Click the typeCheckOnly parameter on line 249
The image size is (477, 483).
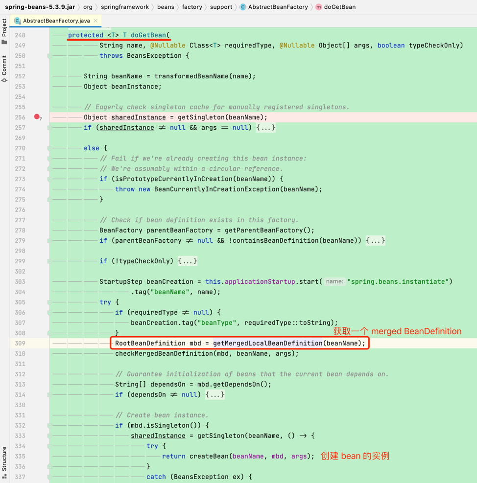coord(434,46)
